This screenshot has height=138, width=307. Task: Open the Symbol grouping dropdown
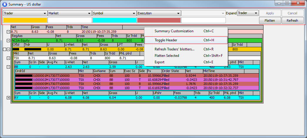[x=114, y=13]
